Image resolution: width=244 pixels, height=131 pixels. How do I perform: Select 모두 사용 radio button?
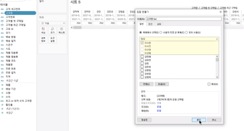click(x=186, y=33)
